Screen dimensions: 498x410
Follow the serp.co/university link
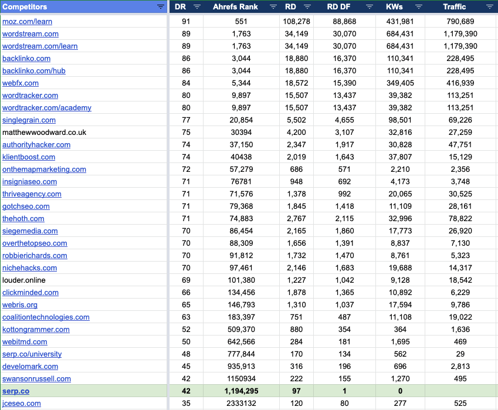pyautogui.click(x=32, y=354)
